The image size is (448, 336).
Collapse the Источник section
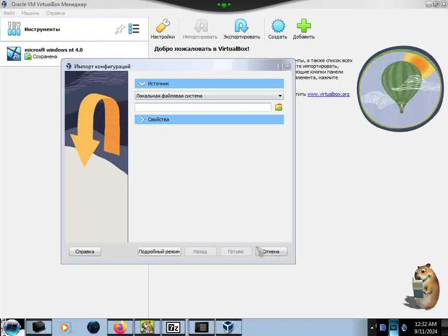[x=209, y=84]
